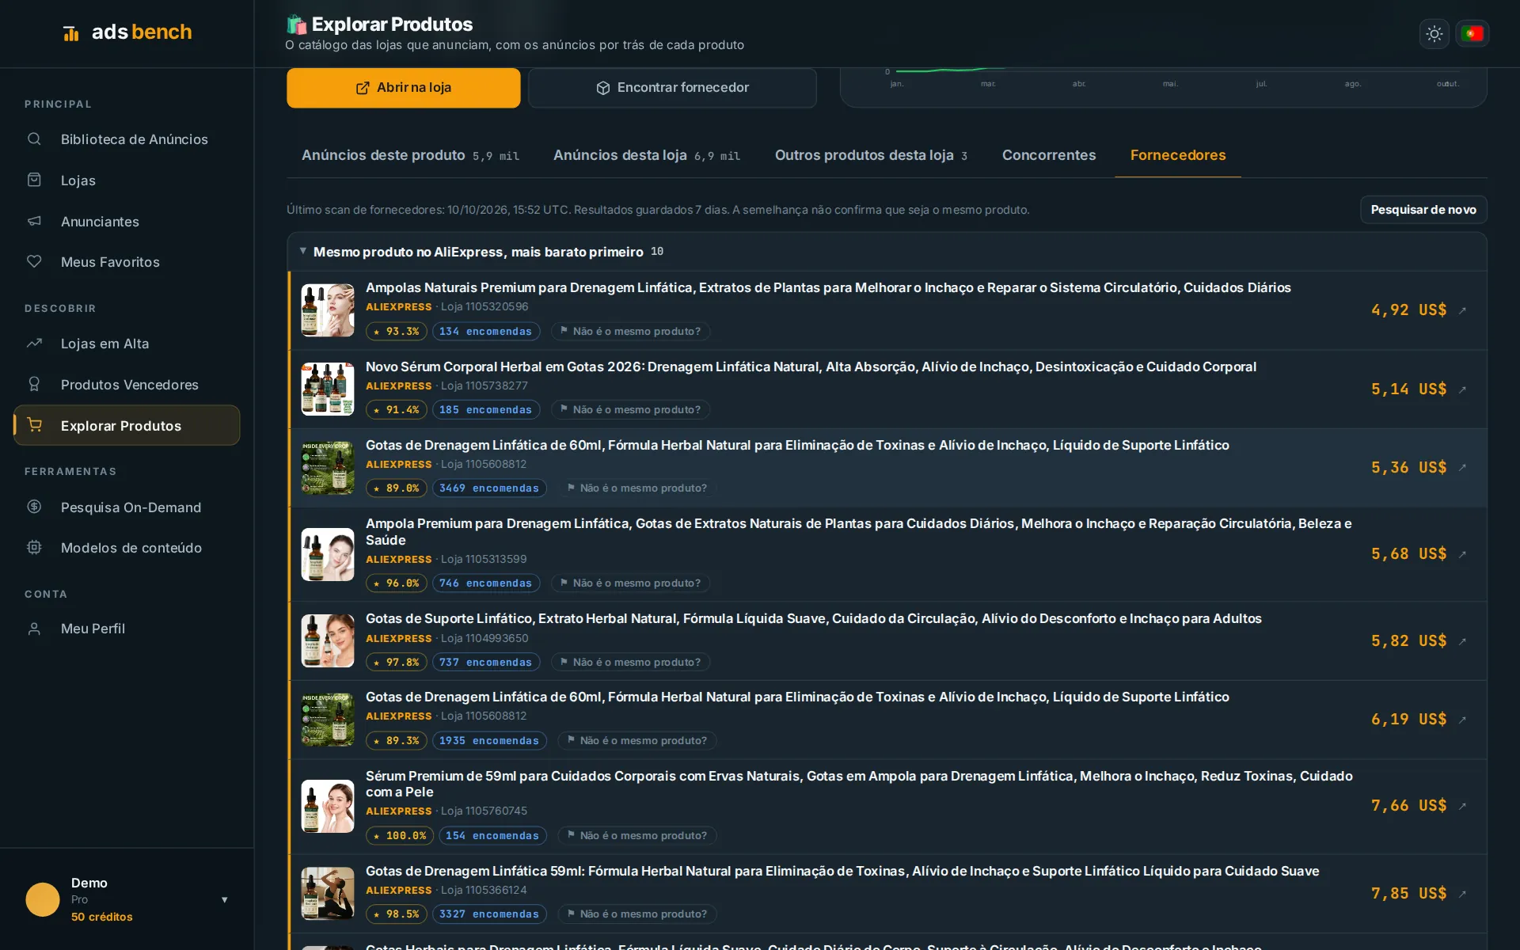Click the Produtos Vencedores award icon
This screenshot has width=1520, height=950.
click(x=34, y=384)
